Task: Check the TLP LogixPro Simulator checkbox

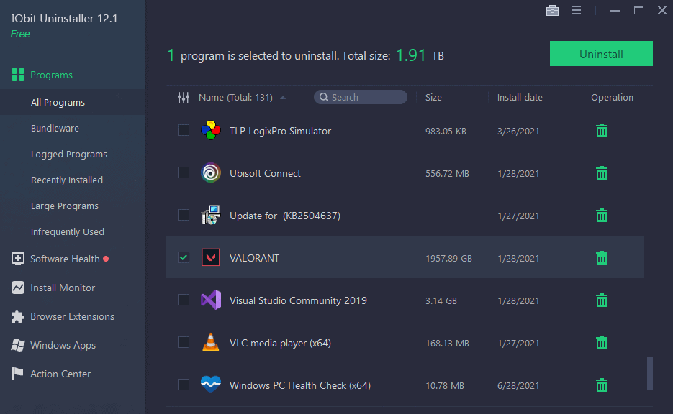Action: [x=184, y=130]
